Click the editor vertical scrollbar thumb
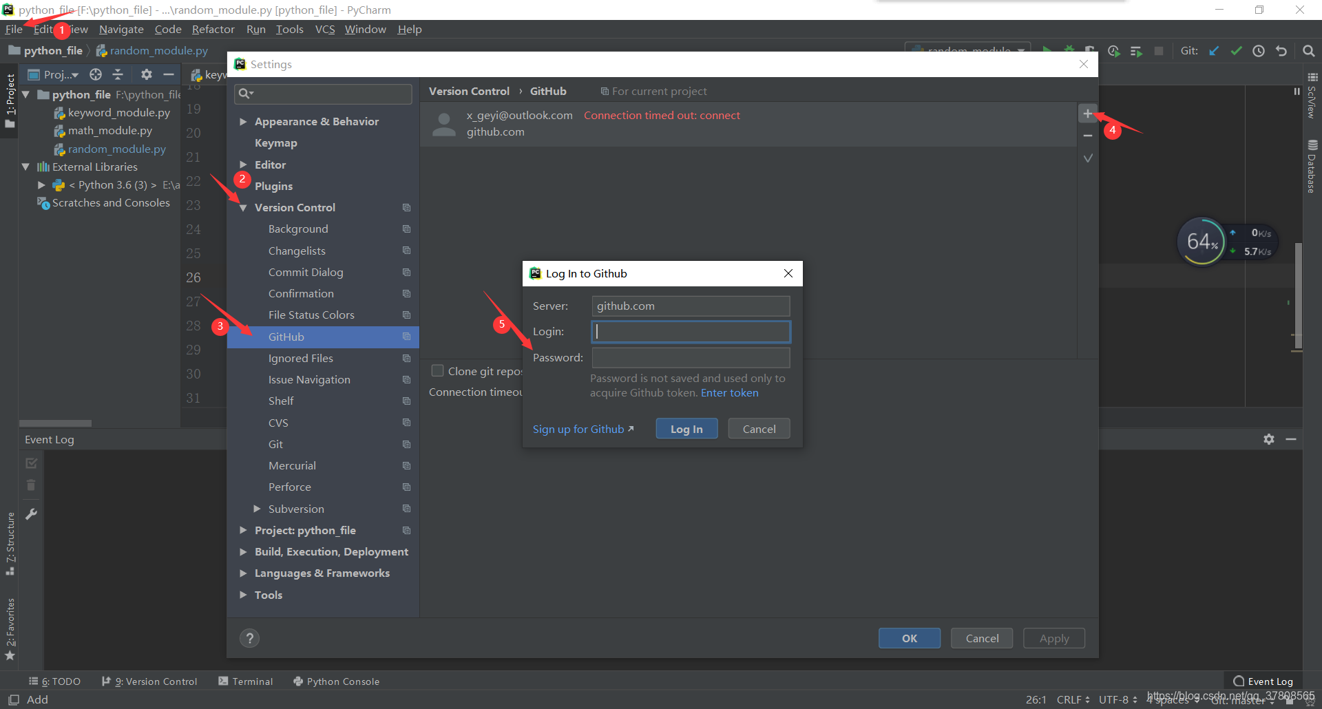This screenshot has height=709, width=1322. 1298,295
